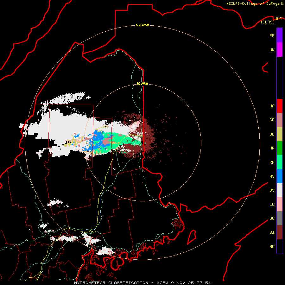The height and width of the screenshot is (285, 285).
Task: Select the BD yellow legend block
Action: (x=280, y=134)
